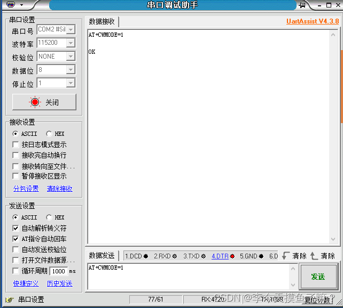The height and width of the screenshot is (308, 343).
Task: Enable 暂停接收区显示 checkbox
Action: coord(15,176)
